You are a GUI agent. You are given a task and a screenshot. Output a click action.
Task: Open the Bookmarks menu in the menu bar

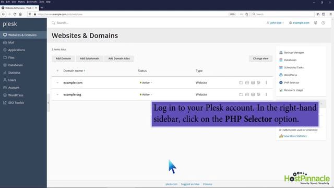click(x=32, y=2)
